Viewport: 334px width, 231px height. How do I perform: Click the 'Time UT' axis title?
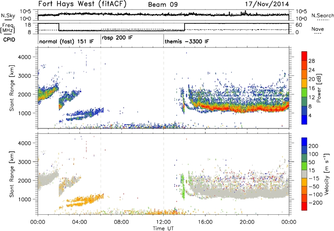(x=163, y=228)
